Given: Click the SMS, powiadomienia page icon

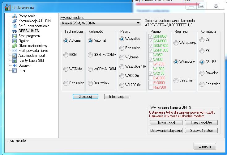Looking at the screenshot, I should pos(14,26).
